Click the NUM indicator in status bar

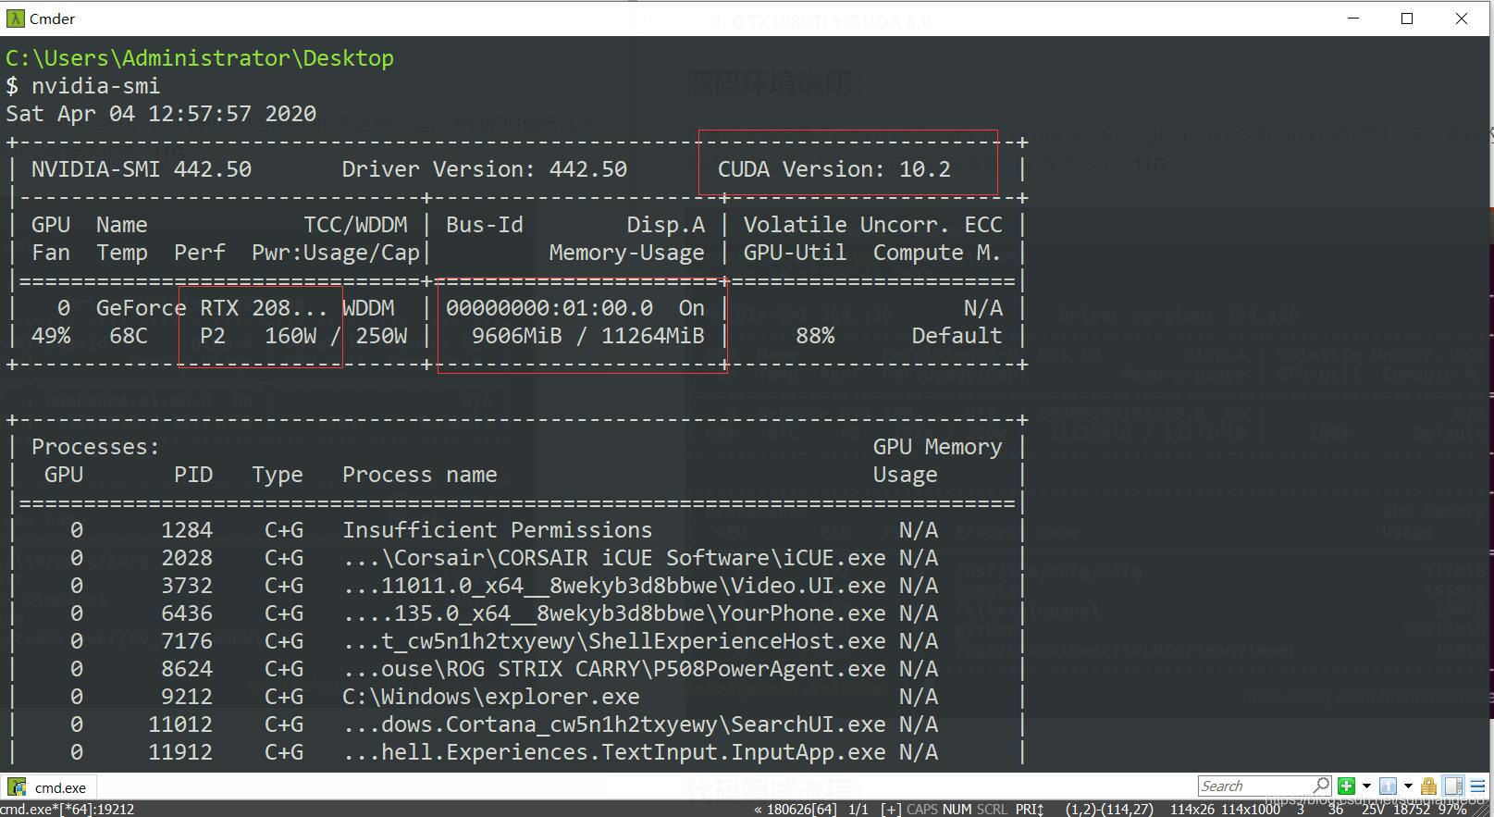[x=957, y=809]
